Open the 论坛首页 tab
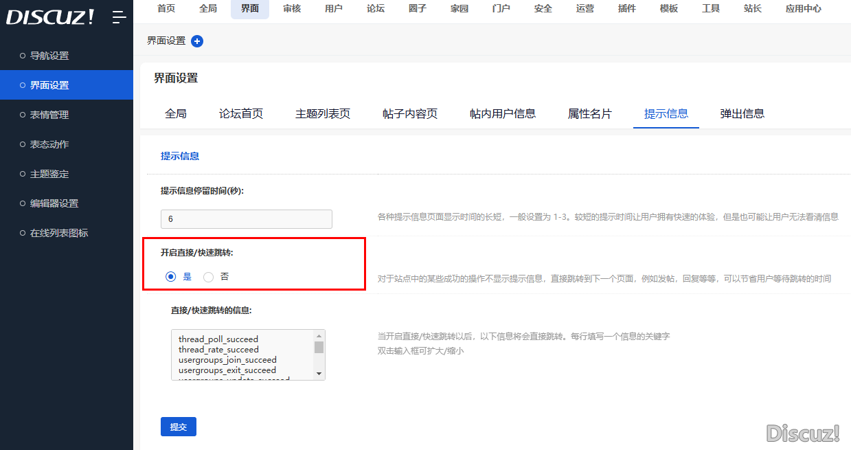This screenshot has width=851, height=450. coord(241,114)
